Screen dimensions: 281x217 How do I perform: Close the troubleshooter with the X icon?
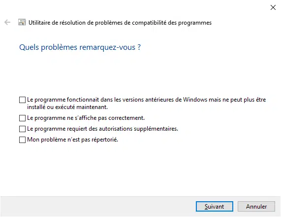coord(273,7)
